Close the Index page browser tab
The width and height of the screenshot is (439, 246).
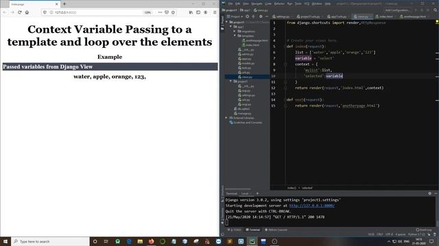[x=56, y=4]
